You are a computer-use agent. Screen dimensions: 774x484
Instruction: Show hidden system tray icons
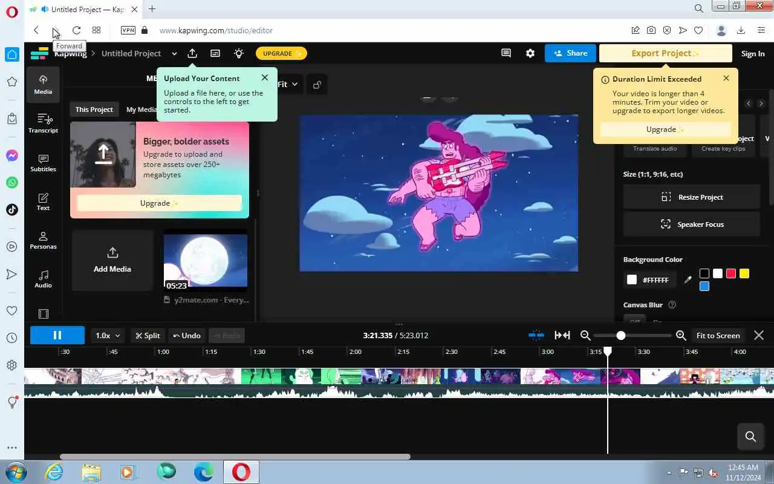[x=669, y=473]
